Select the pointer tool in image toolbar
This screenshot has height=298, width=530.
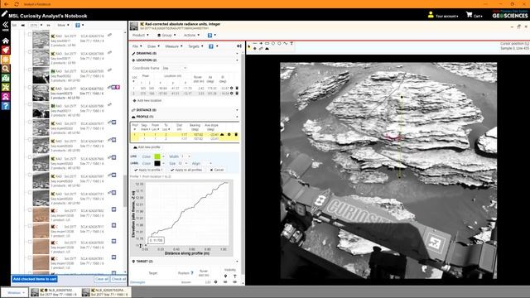tap(249, 47)
